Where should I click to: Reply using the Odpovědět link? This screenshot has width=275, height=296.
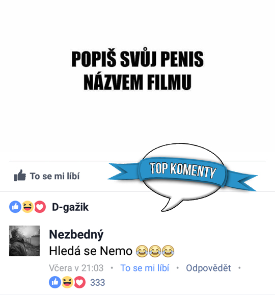(208, 268)
